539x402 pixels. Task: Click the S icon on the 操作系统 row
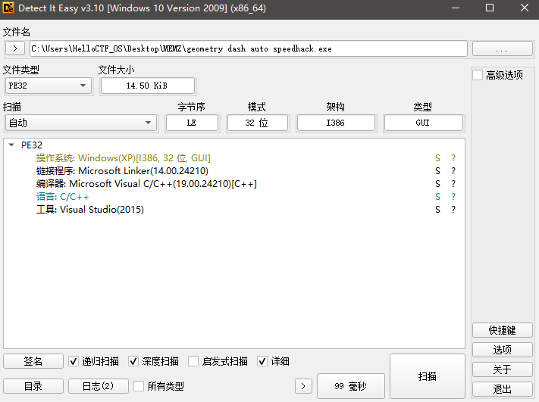[437, 158]
